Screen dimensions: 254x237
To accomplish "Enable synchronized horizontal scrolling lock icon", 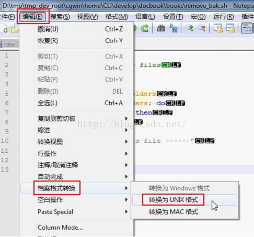I will pyautogui.click(x=230, y=28).
